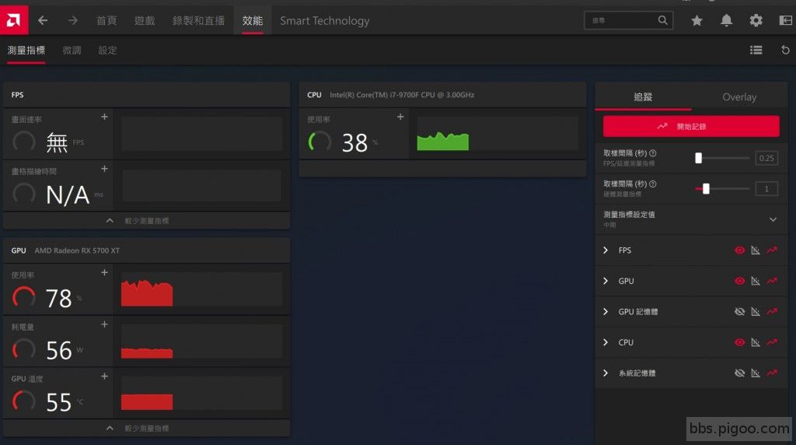The height and width of the screenshot is (445, 796).
Task: Show GPU 記憶體 with the eye icon
Action: coord(740,311)
